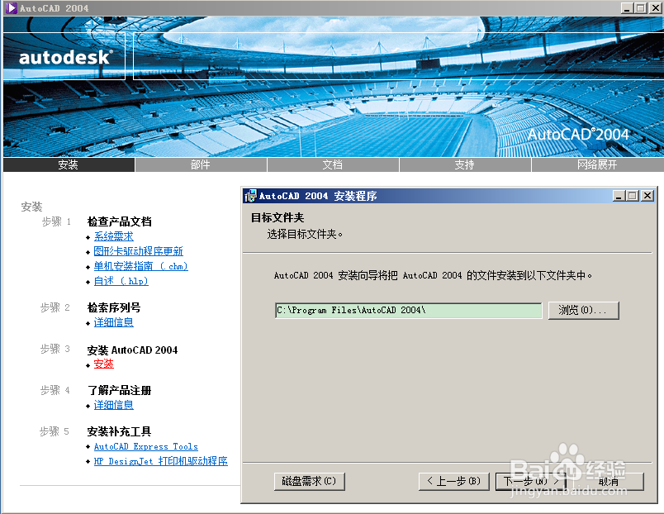Minimize the main AutoCAD 2004 window
The height and width of the screenshot is (514, 664).
627,8
